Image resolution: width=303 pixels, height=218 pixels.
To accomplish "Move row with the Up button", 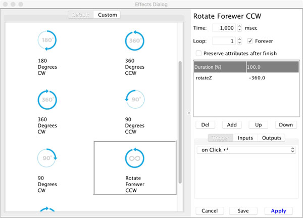I will [259, 125].
